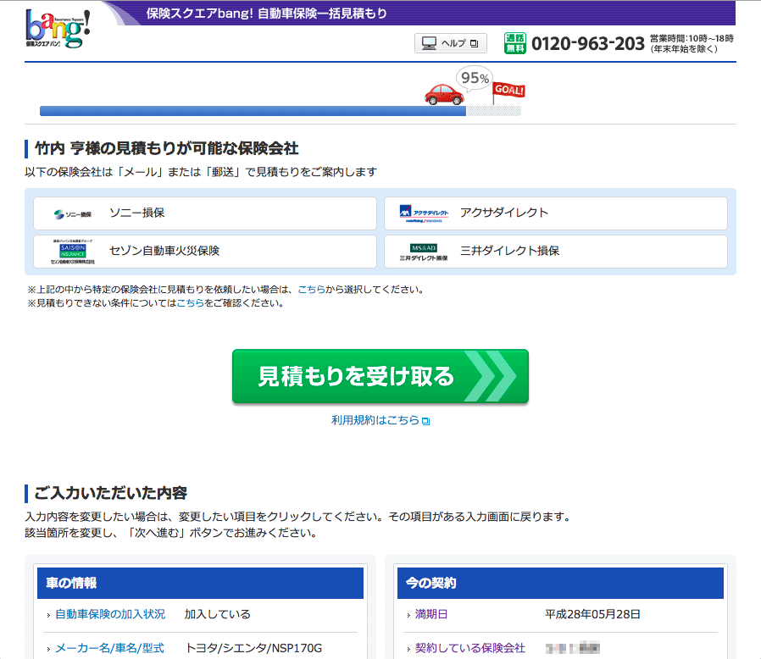This screenshot has height=659, width=761.
Task: Edit the 満期日 item
Action: [431, 614]
